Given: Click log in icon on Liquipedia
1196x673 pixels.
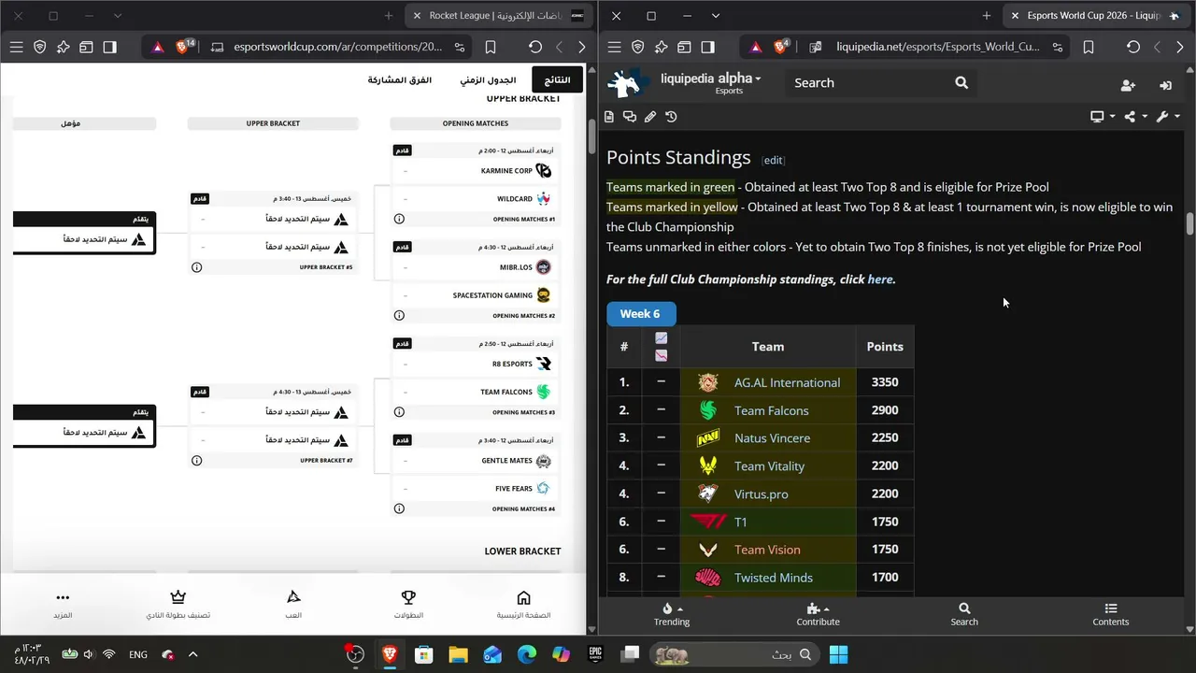Looking at the screenshot, I should [x=1165, y=85].
